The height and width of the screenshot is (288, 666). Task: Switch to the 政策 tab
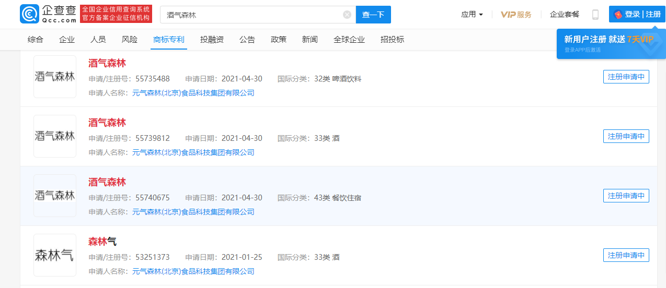pos(279,40)
